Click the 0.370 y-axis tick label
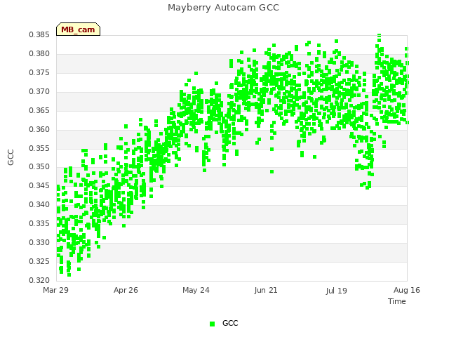Viewport: 449px width, 337px height. (x=39, y=92)
